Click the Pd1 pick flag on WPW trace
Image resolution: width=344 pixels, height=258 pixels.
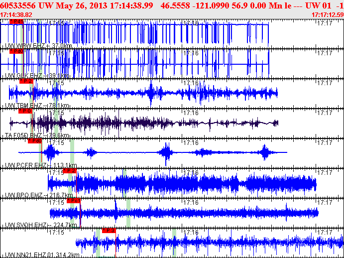click(16, 22)
